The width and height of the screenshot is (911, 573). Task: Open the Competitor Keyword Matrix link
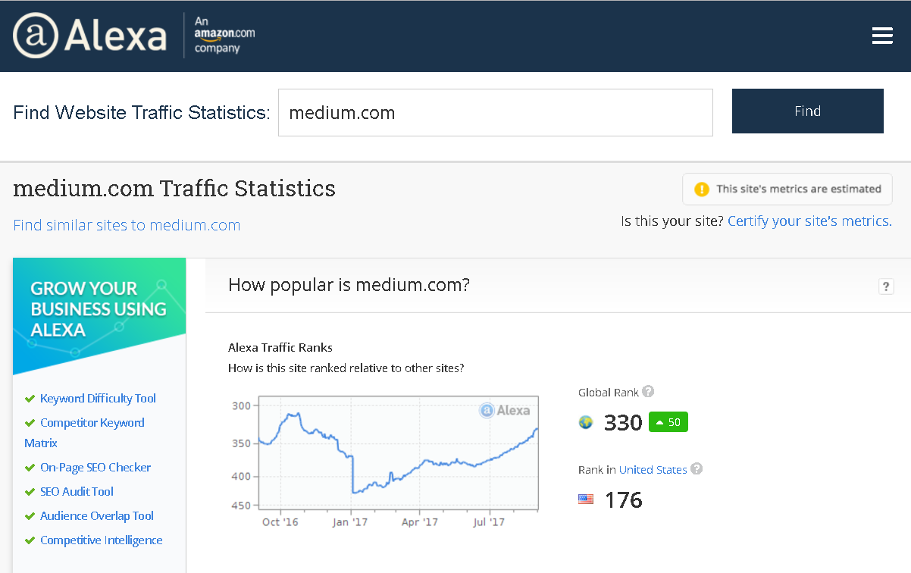(84, 433)
